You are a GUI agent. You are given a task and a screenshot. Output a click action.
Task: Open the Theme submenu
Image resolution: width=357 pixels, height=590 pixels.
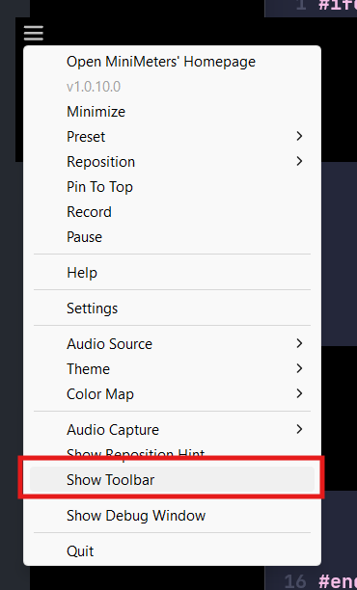[x=172, y=368]
